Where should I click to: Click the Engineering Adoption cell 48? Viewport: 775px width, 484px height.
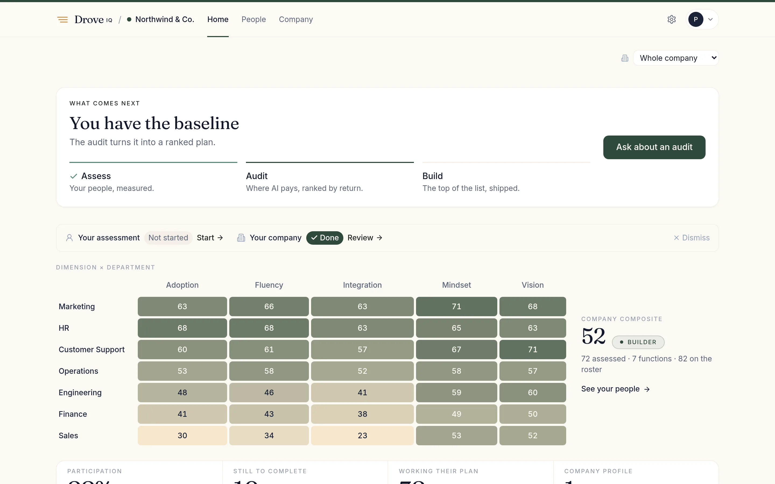click(x=182, y=393)
